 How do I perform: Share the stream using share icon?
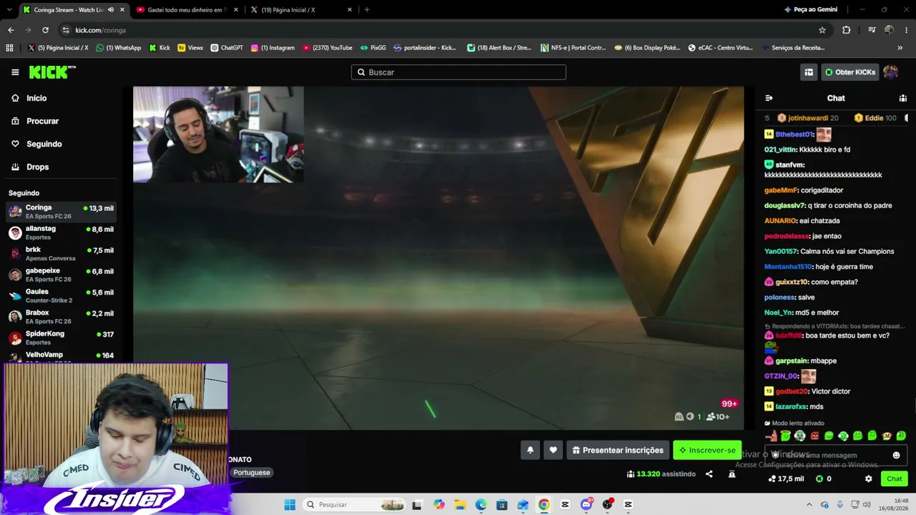click(709, 474)
